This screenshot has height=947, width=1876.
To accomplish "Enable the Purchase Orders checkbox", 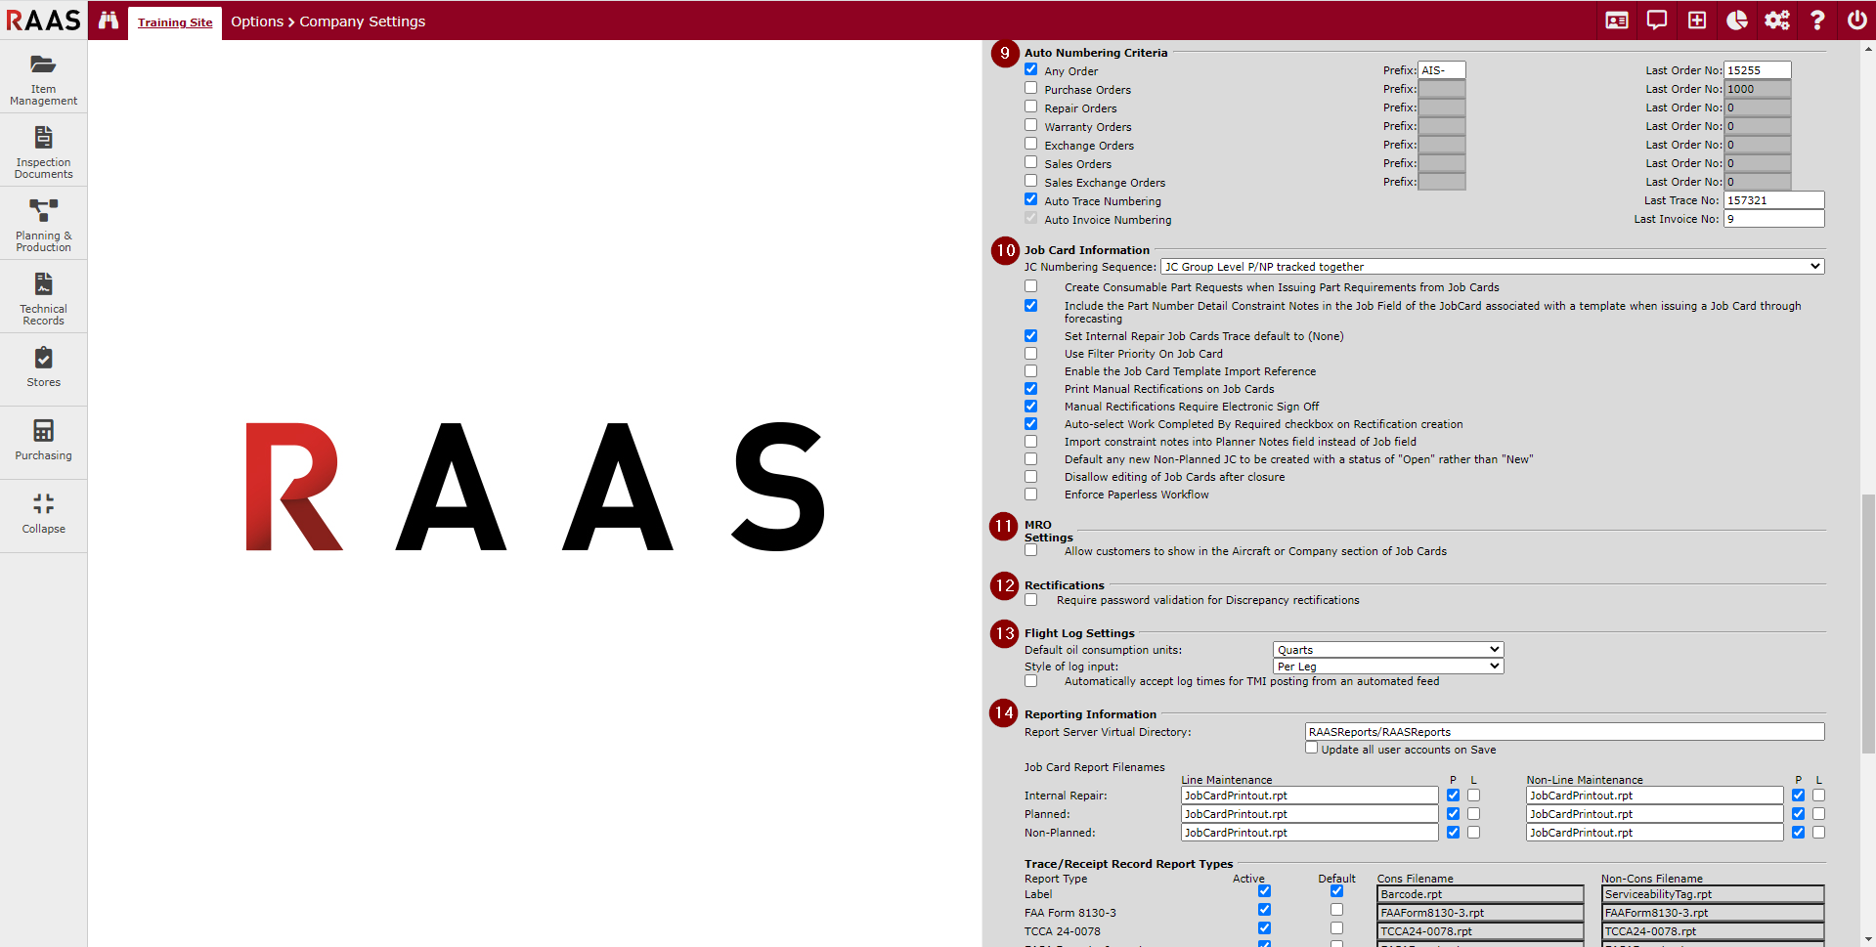I will pos(1030,89).
